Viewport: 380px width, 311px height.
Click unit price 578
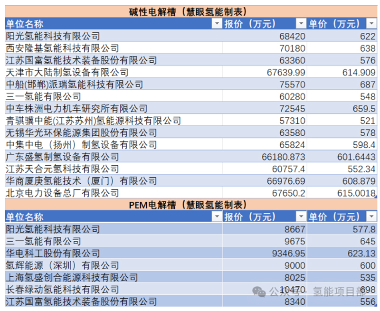368,133
